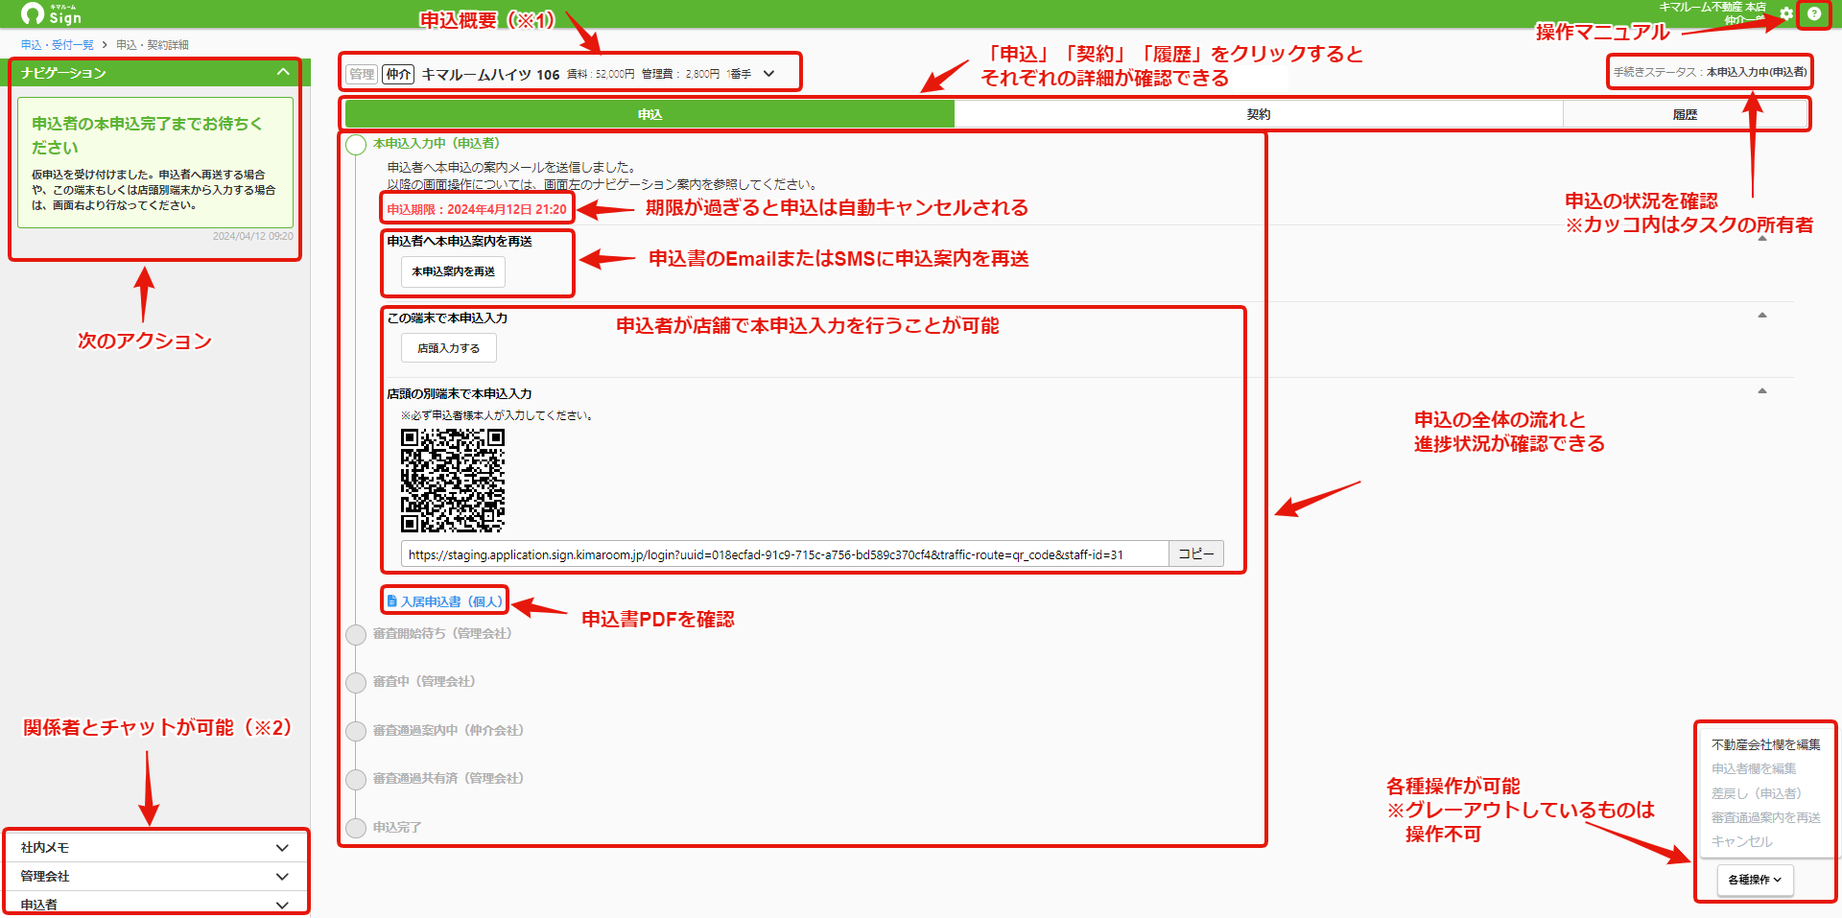The width and height of the screenshot is (1842, 918).
Task: Switch to the 履歴 tab
Action: (x=1685, y=114)
